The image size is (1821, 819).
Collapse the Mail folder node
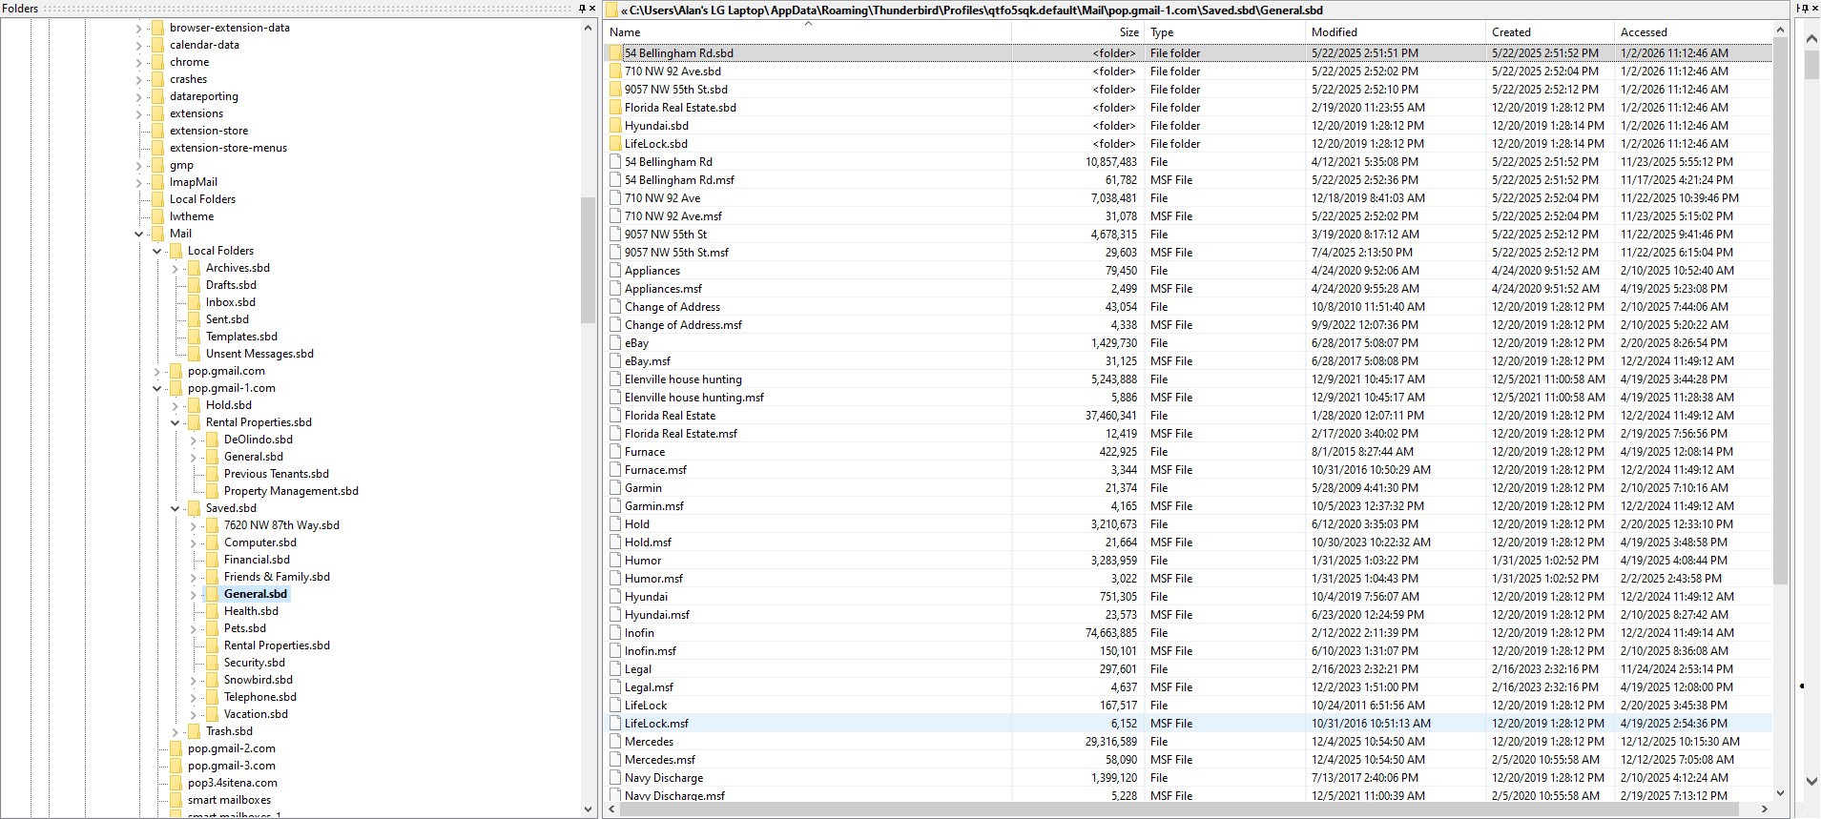[138, 235]
